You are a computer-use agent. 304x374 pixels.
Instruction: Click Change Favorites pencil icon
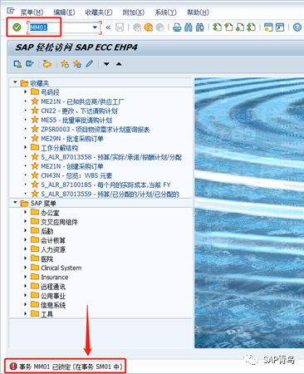click(x=89, y=64)
